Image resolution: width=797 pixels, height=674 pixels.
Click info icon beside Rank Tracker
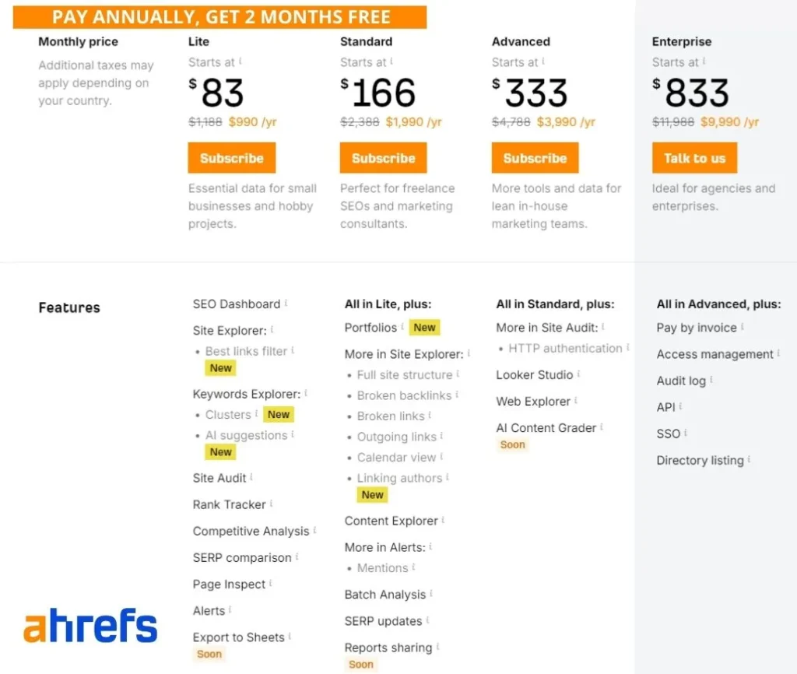(271, 504)
